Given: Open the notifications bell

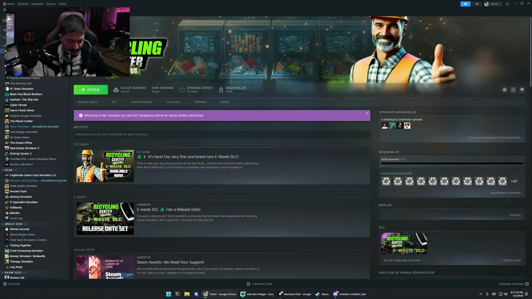Looking at the screenshot, I should pos(477,4).
